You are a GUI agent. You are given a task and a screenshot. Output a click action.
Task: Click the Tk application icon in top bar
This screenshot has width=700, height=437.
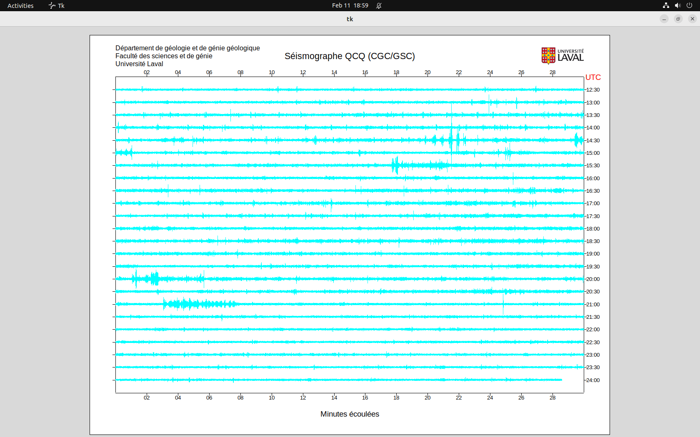tap(52, 5)
